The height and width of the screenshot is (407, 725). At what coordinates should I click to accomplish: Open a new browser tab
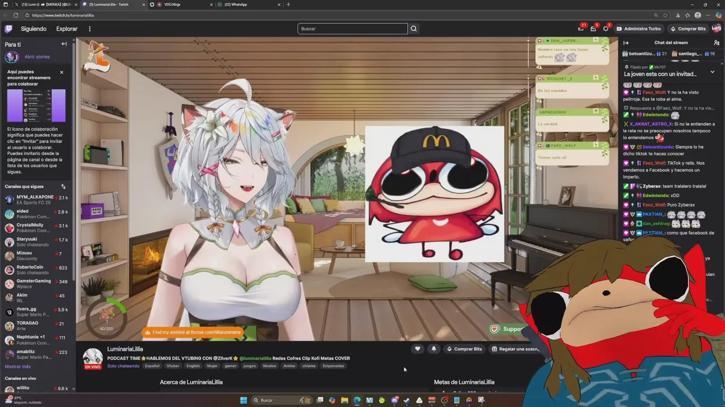pos(288,5)
